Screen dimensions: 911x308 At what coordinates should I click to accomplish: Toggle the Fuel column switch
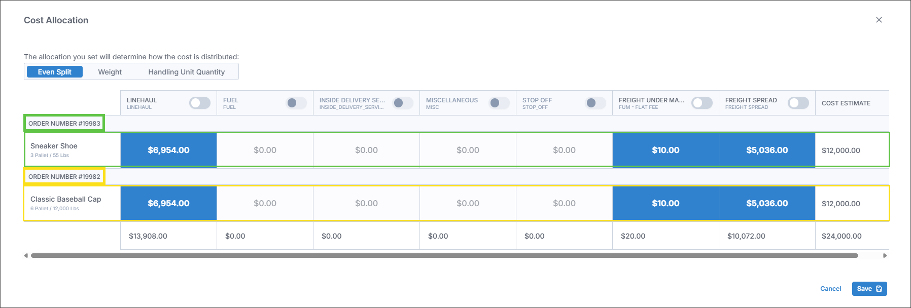(x=296, y=103)
